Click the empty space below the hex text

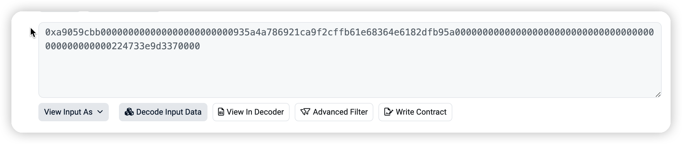[350, 74]
